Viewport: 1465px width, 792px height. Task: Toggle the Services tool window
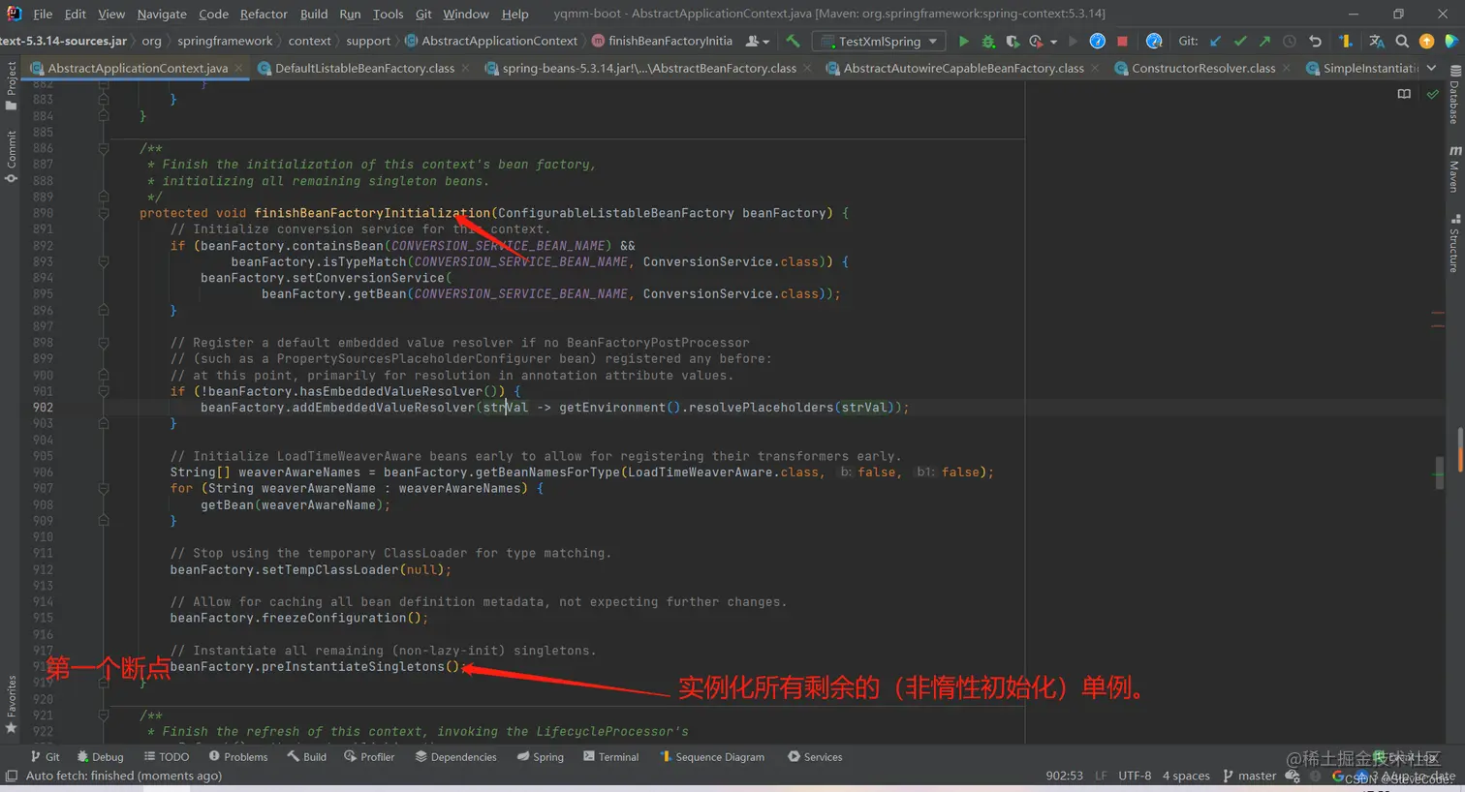pyautogui.click(x=815, y=757)
